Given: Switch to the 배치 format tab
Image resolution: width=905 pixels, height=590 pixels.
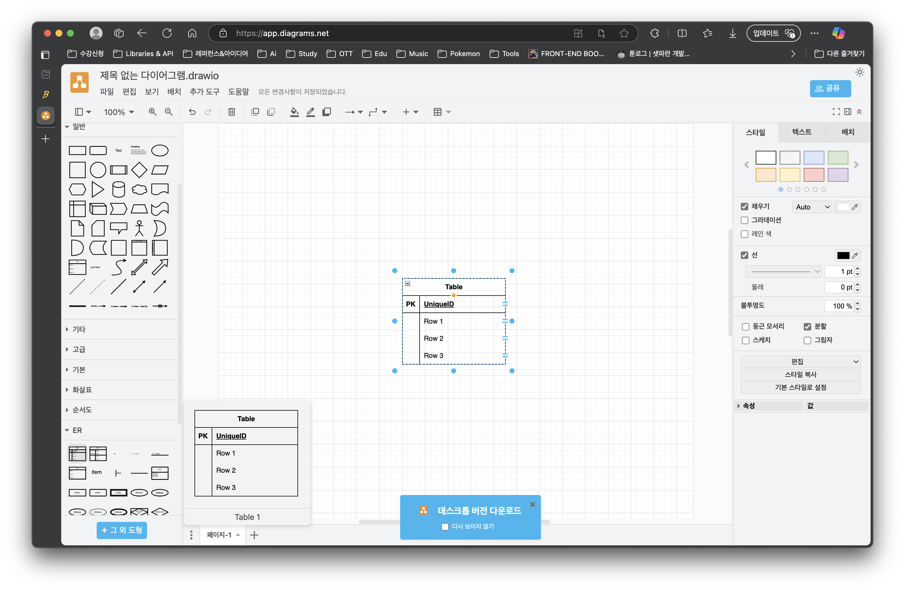Looking at the screenshot, I should point(848,132).
